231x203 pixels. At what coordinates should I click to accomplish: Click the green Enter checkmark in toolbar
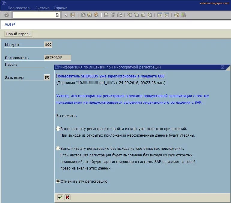pyautogui.click(x=7, y=15)
